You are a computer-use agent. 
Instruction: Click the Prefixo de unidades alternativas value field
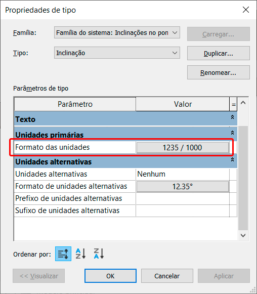point(183,198)
